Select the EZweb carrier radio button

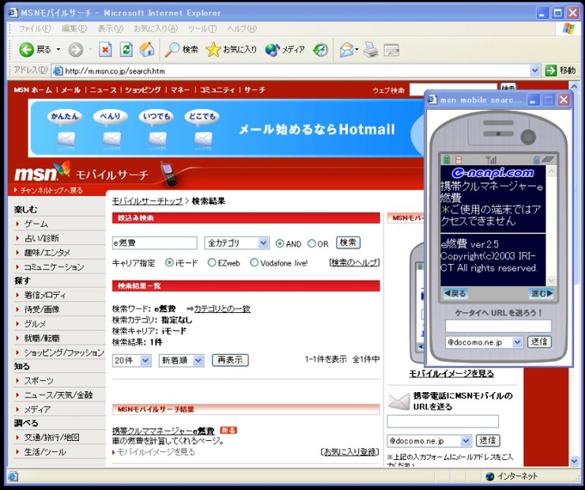point(212,262)
